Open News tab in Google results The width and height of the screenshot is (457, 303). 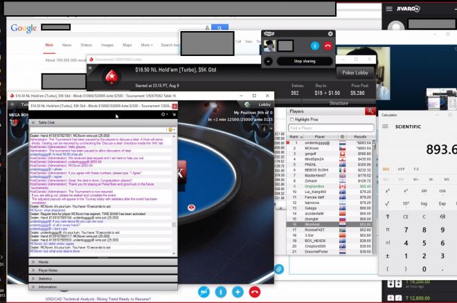click(66, 45)
